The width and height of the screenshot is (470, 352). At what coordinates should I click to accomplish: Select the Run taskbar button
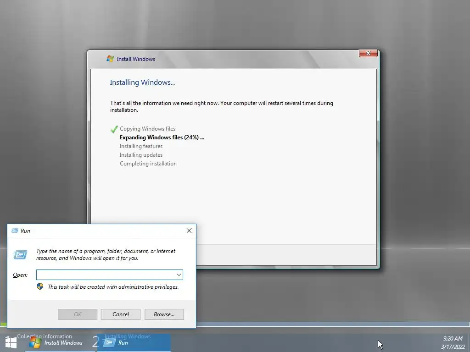tap(134, 343)
